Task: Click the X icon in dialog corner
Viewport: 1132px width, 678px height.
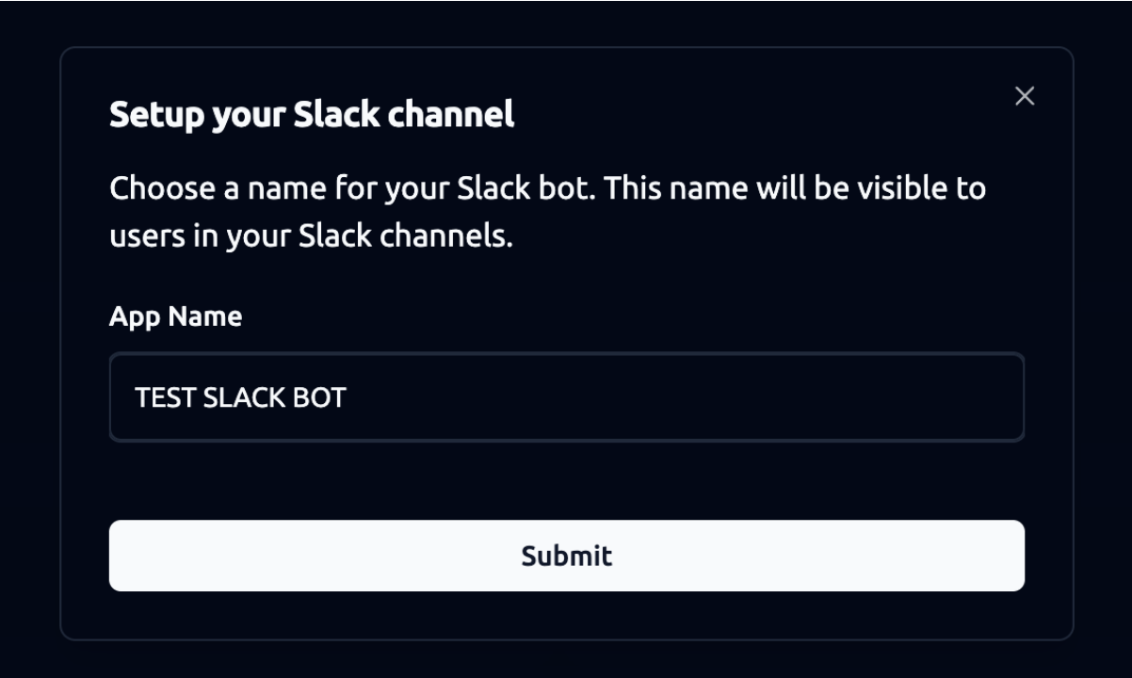Action: pyautogui.click(x=1025, y=96)
